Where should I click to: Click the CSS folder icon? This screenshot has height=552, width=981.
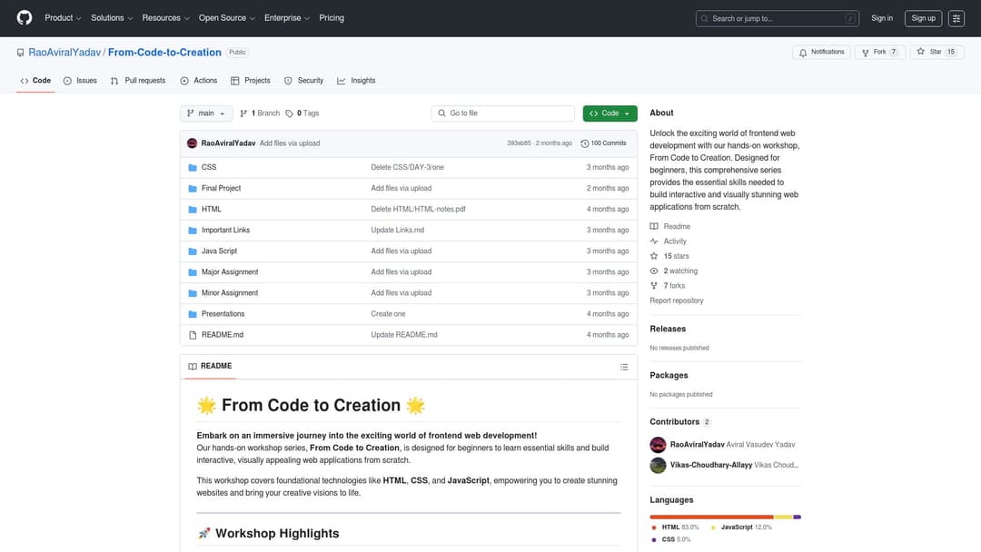pos(193,168)
